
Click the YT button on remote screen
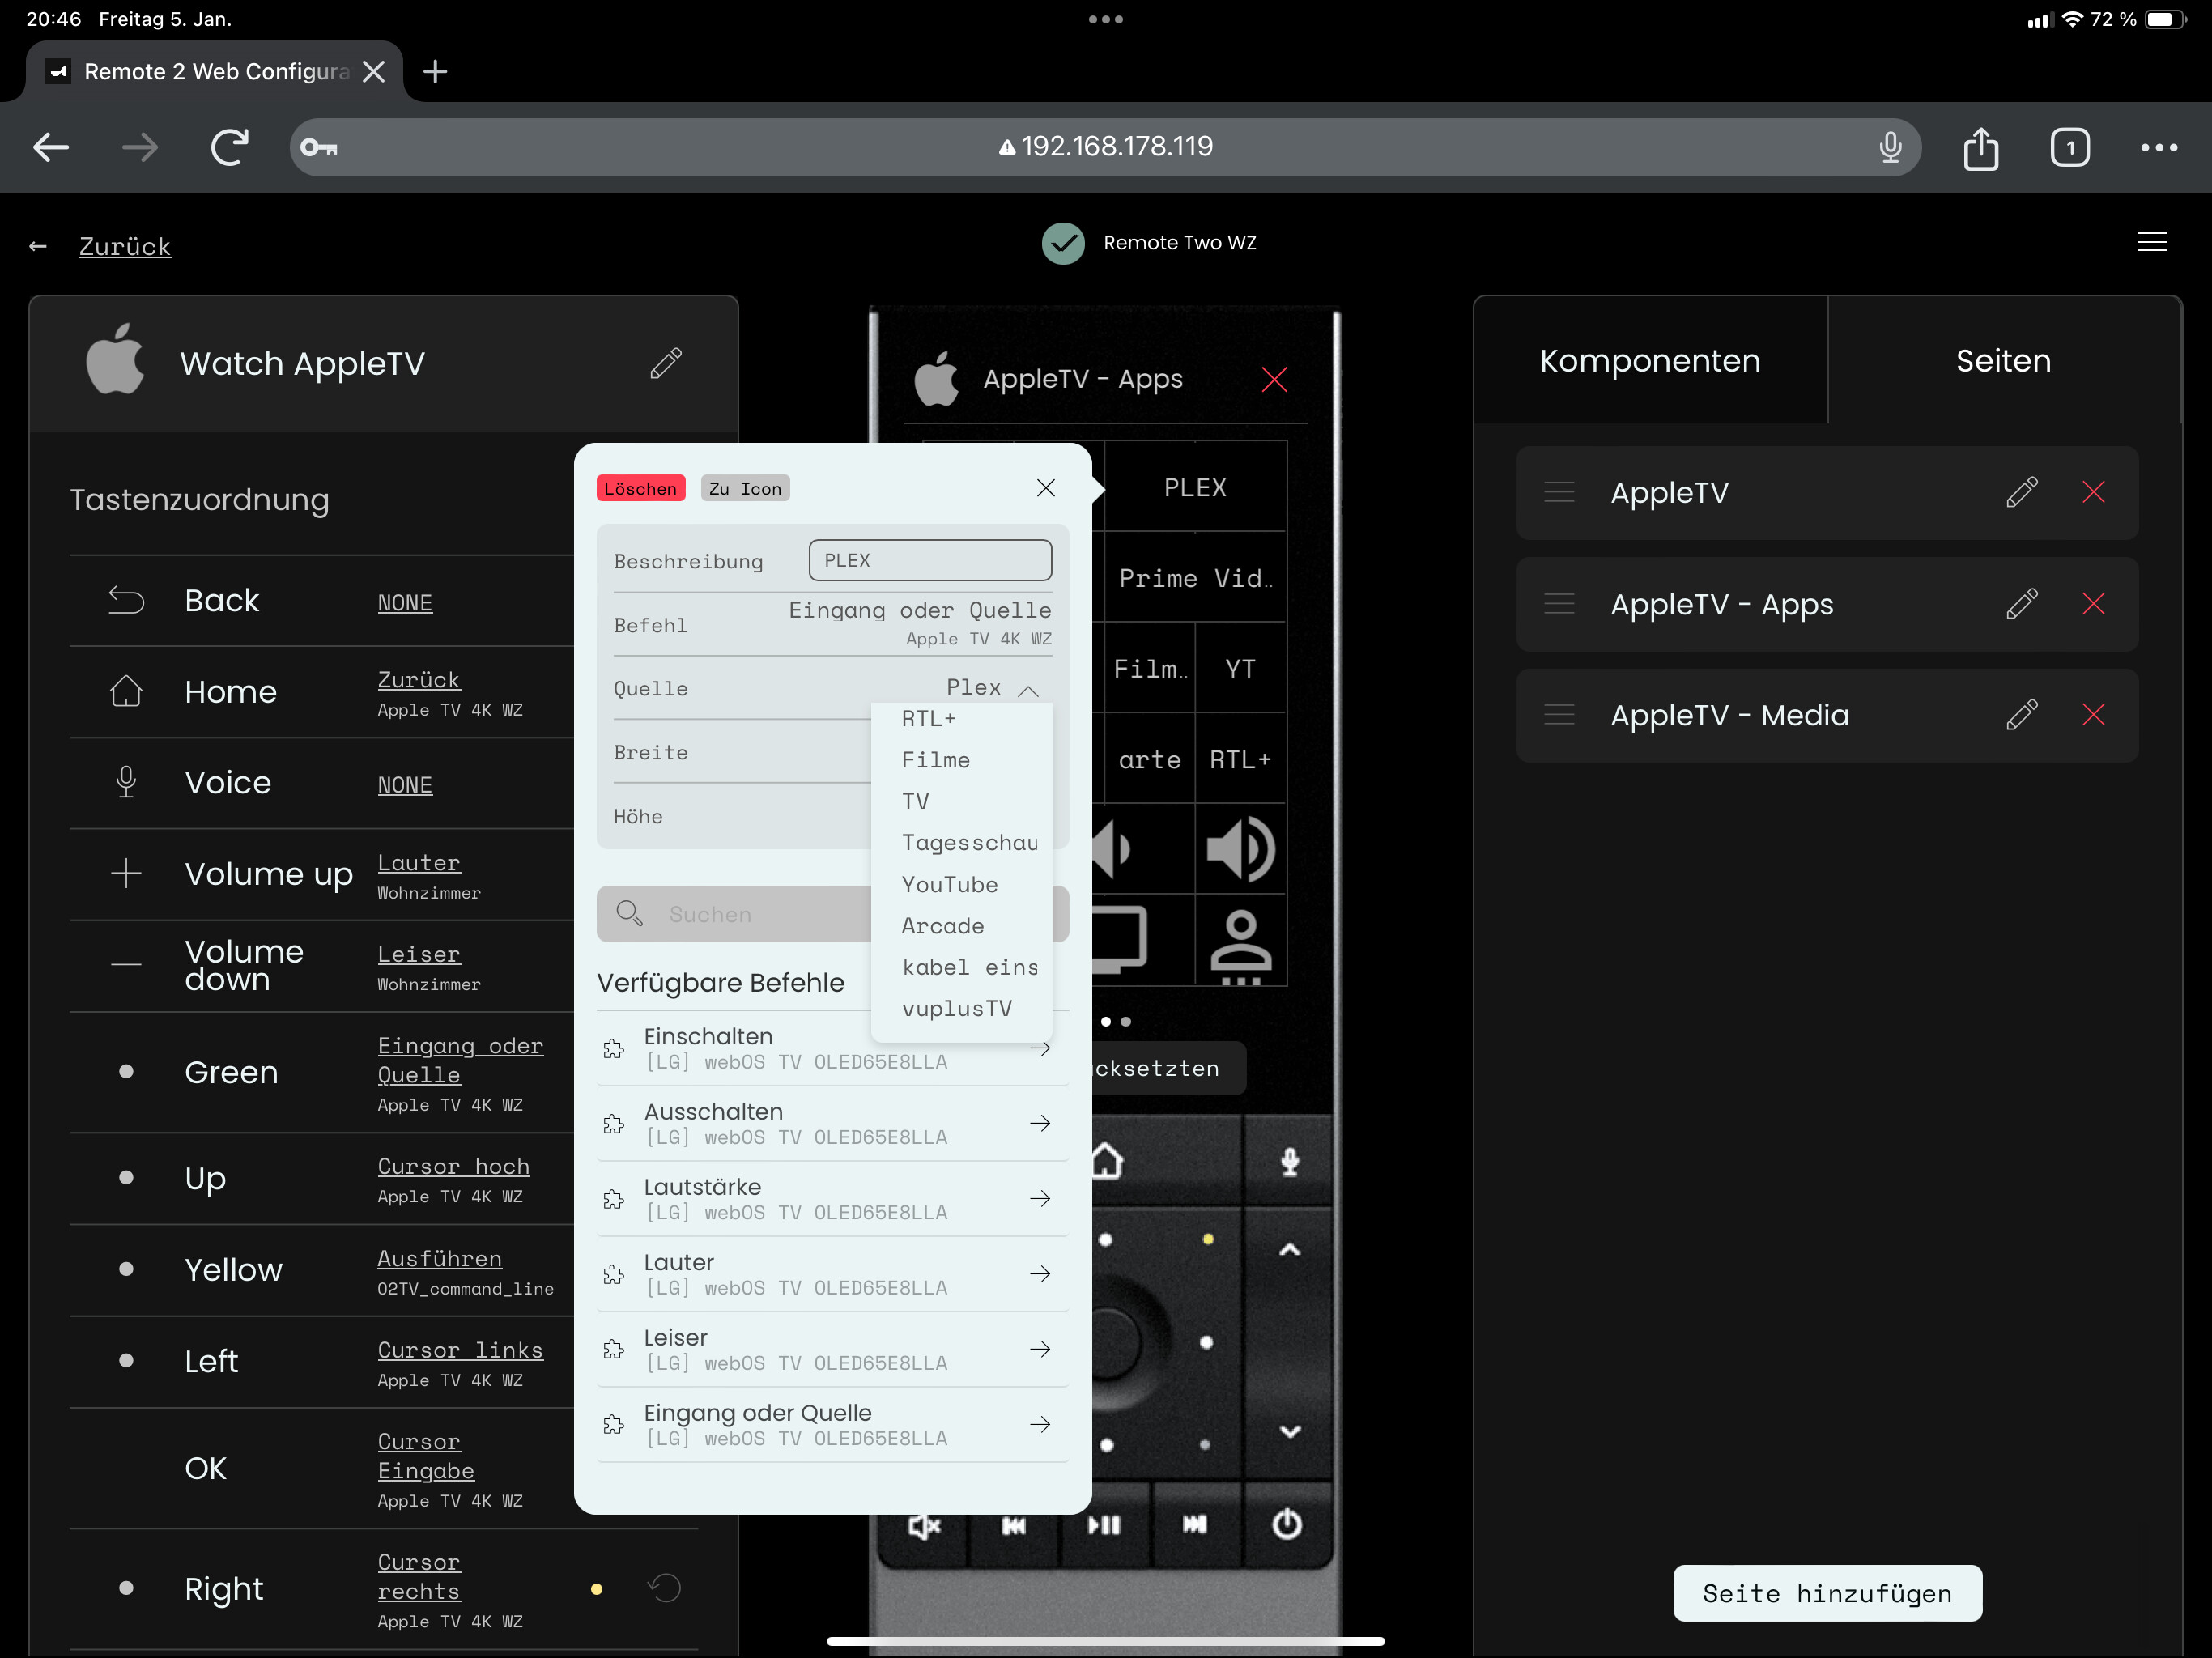coord(1240,668)
